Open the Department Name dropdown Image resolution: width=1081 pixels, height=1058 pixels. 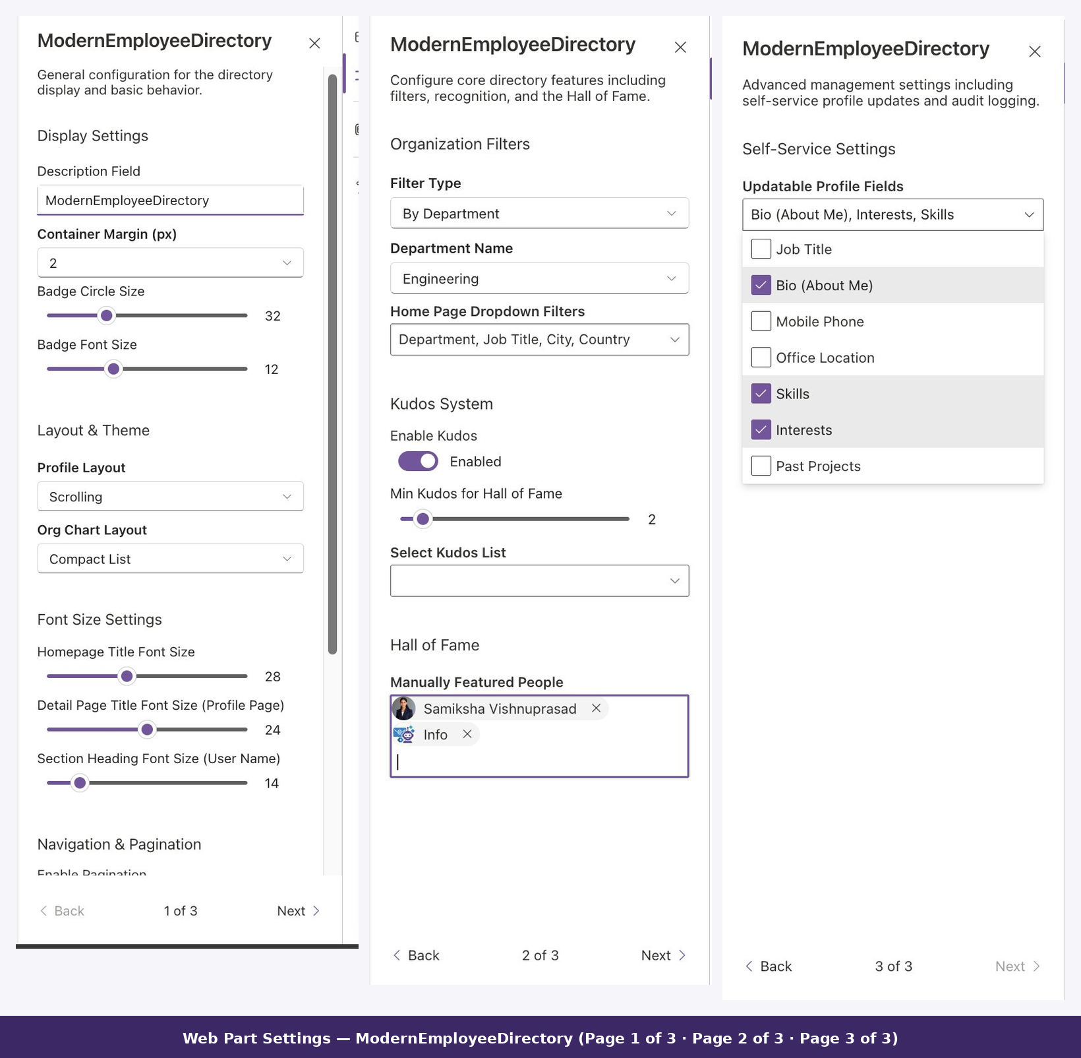click(539, 278)
